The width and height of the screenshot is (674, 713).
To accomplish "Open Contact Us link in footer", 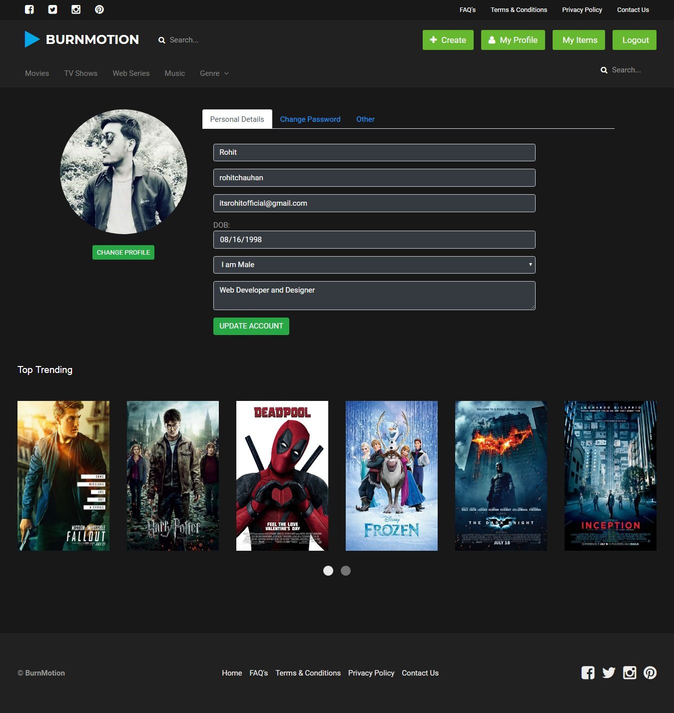I will click(420, 673).
